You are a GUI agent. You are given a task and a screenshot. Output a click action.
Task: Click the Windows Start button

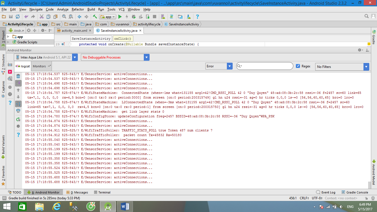[x=7, y=206]
